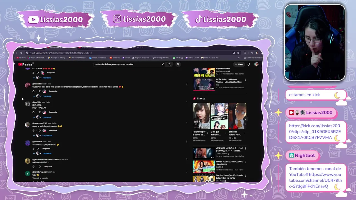This screenshot has width=356, height=200.
Task: Reply to the @bym9504 comment with Responder
Action: pos(53,112)
